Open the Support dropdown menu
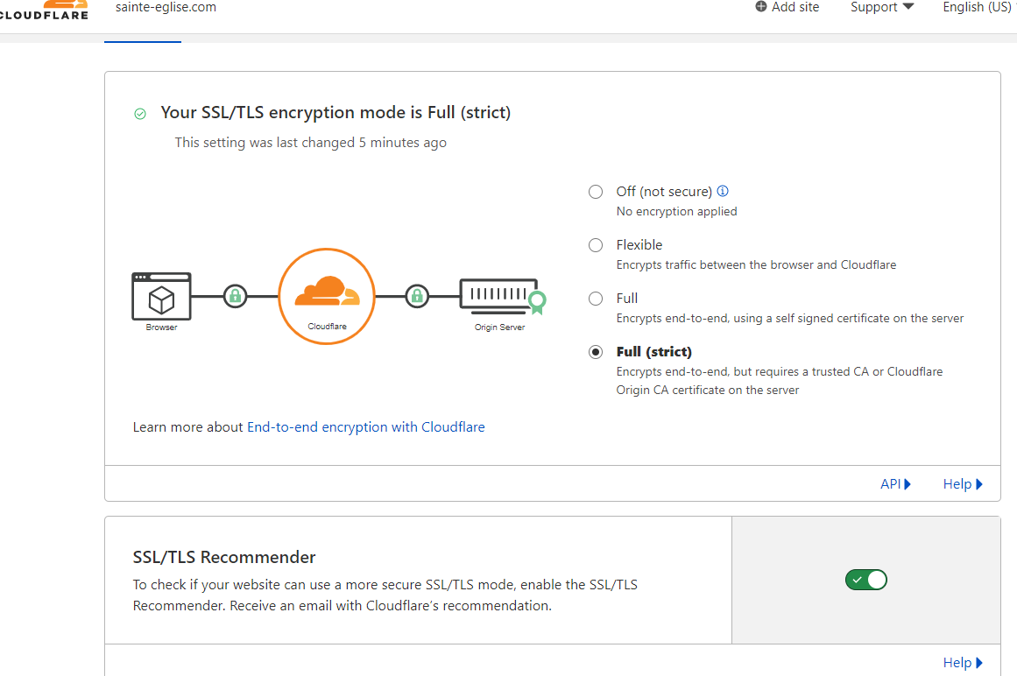This screenshot has width=1017, height=676. (881, 7)
